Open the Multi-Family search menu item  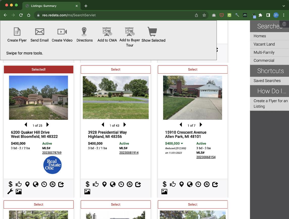pos(264,53)
